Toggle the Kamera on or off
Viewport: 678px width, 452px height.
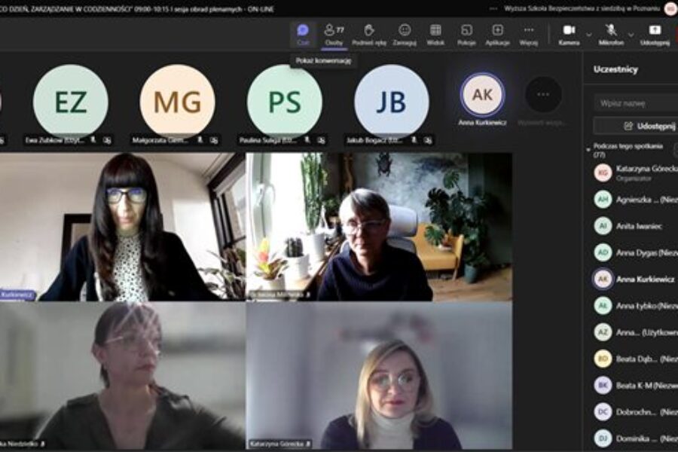(x=569, y=35)
